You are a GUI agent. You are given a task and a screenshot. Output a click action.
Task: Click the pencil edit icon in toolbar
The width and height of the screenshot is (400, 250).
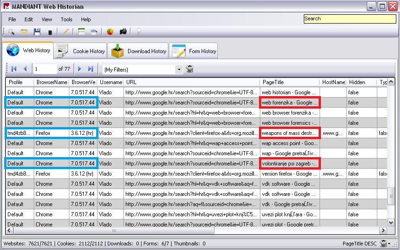pyautogui.click(x=66, y=32)
